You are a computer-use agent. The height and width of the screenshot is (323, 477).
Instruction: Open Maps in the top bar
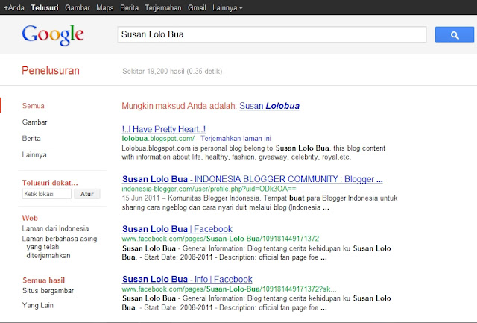104,7
